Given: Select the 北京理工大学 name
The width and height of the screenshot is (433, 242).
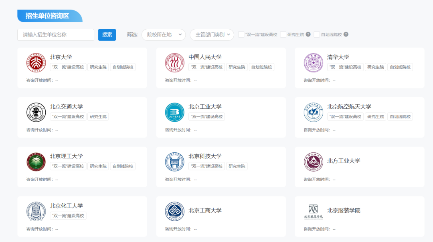Looking at the screenshot, I should click(66, 156).
